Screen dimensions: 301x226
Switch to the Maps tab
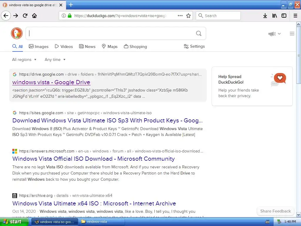point(110,46)
